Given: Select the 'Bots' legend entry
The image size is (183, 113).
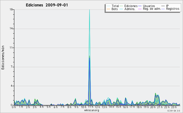Looking at the screenshot, I should (x=115, y=9).
